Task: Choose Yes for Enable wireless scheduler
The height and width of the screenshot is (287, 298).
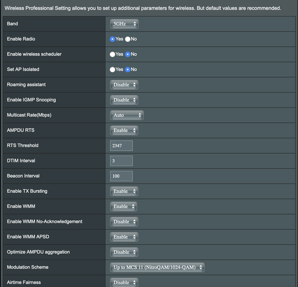Action: 112,54
